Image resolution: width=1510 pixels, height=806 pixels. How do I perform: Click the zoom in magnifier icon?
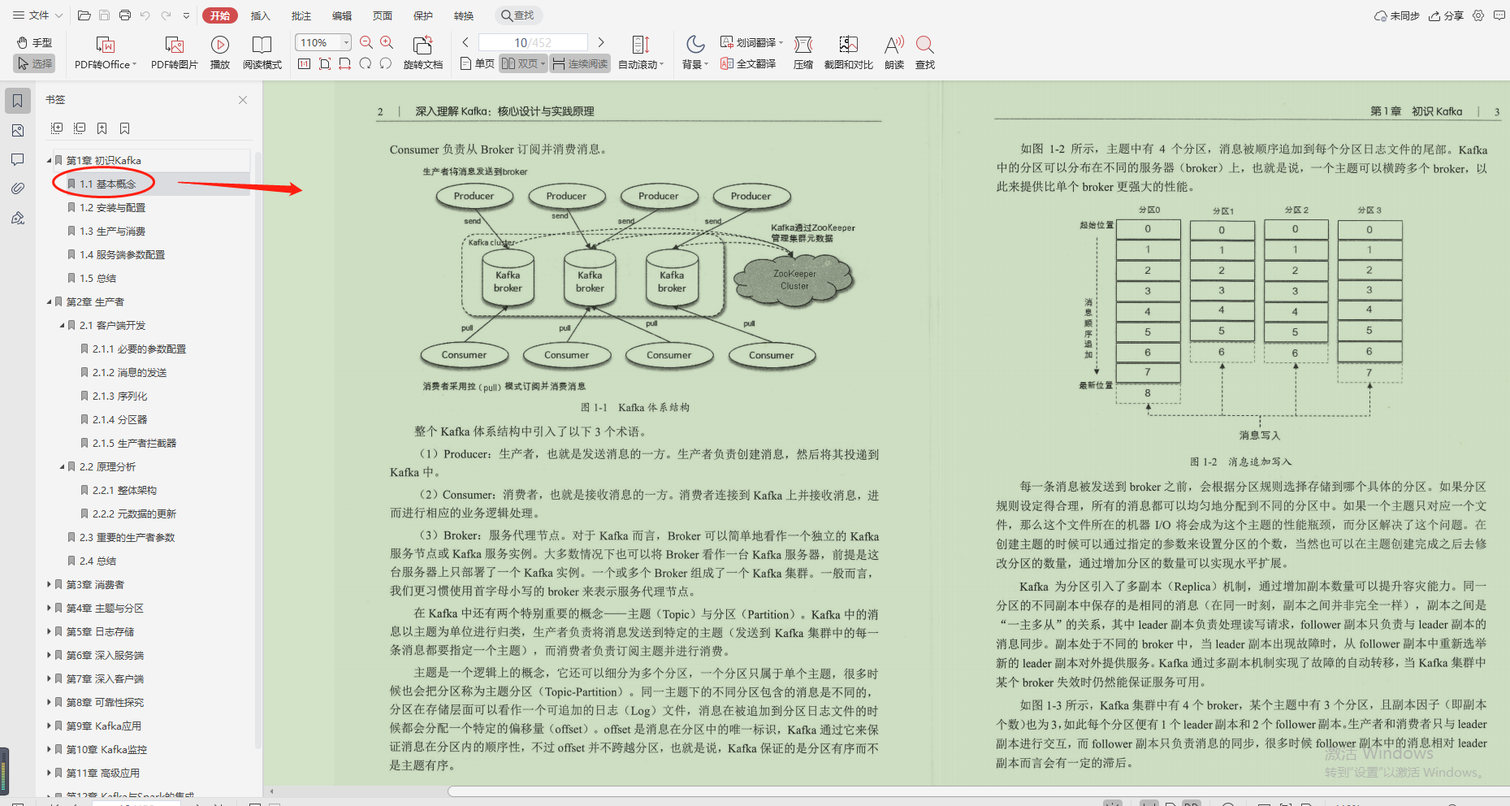pos(387,42)
